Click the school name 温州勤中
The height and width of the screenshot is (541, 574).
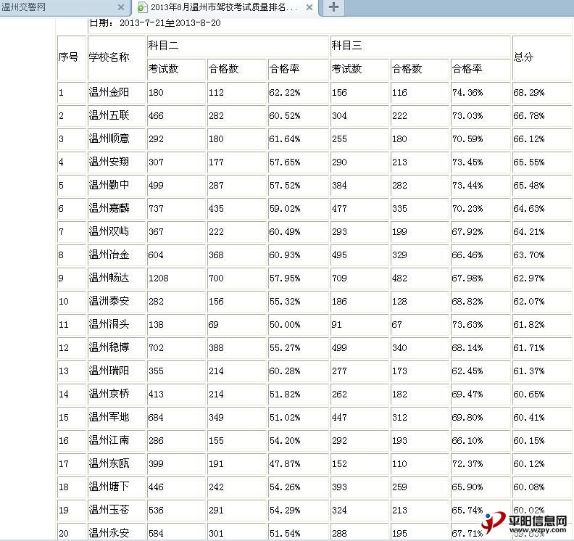click(109, 185)
